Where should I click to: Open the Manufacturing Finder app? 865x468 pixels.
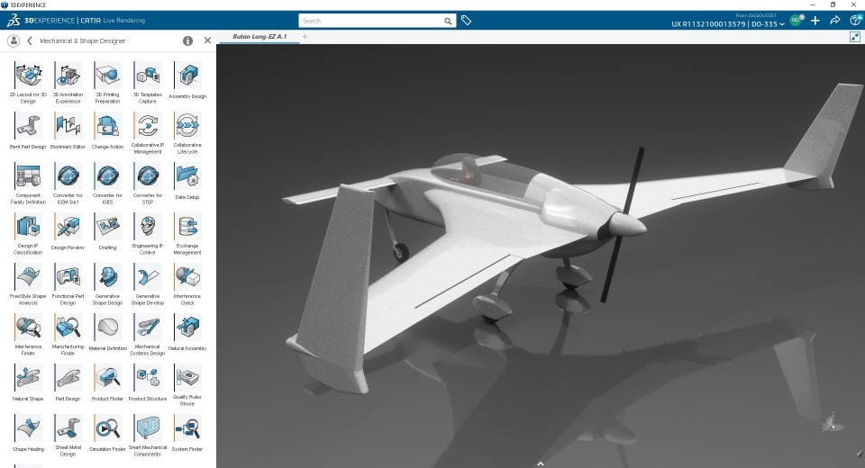pos(68,328)
